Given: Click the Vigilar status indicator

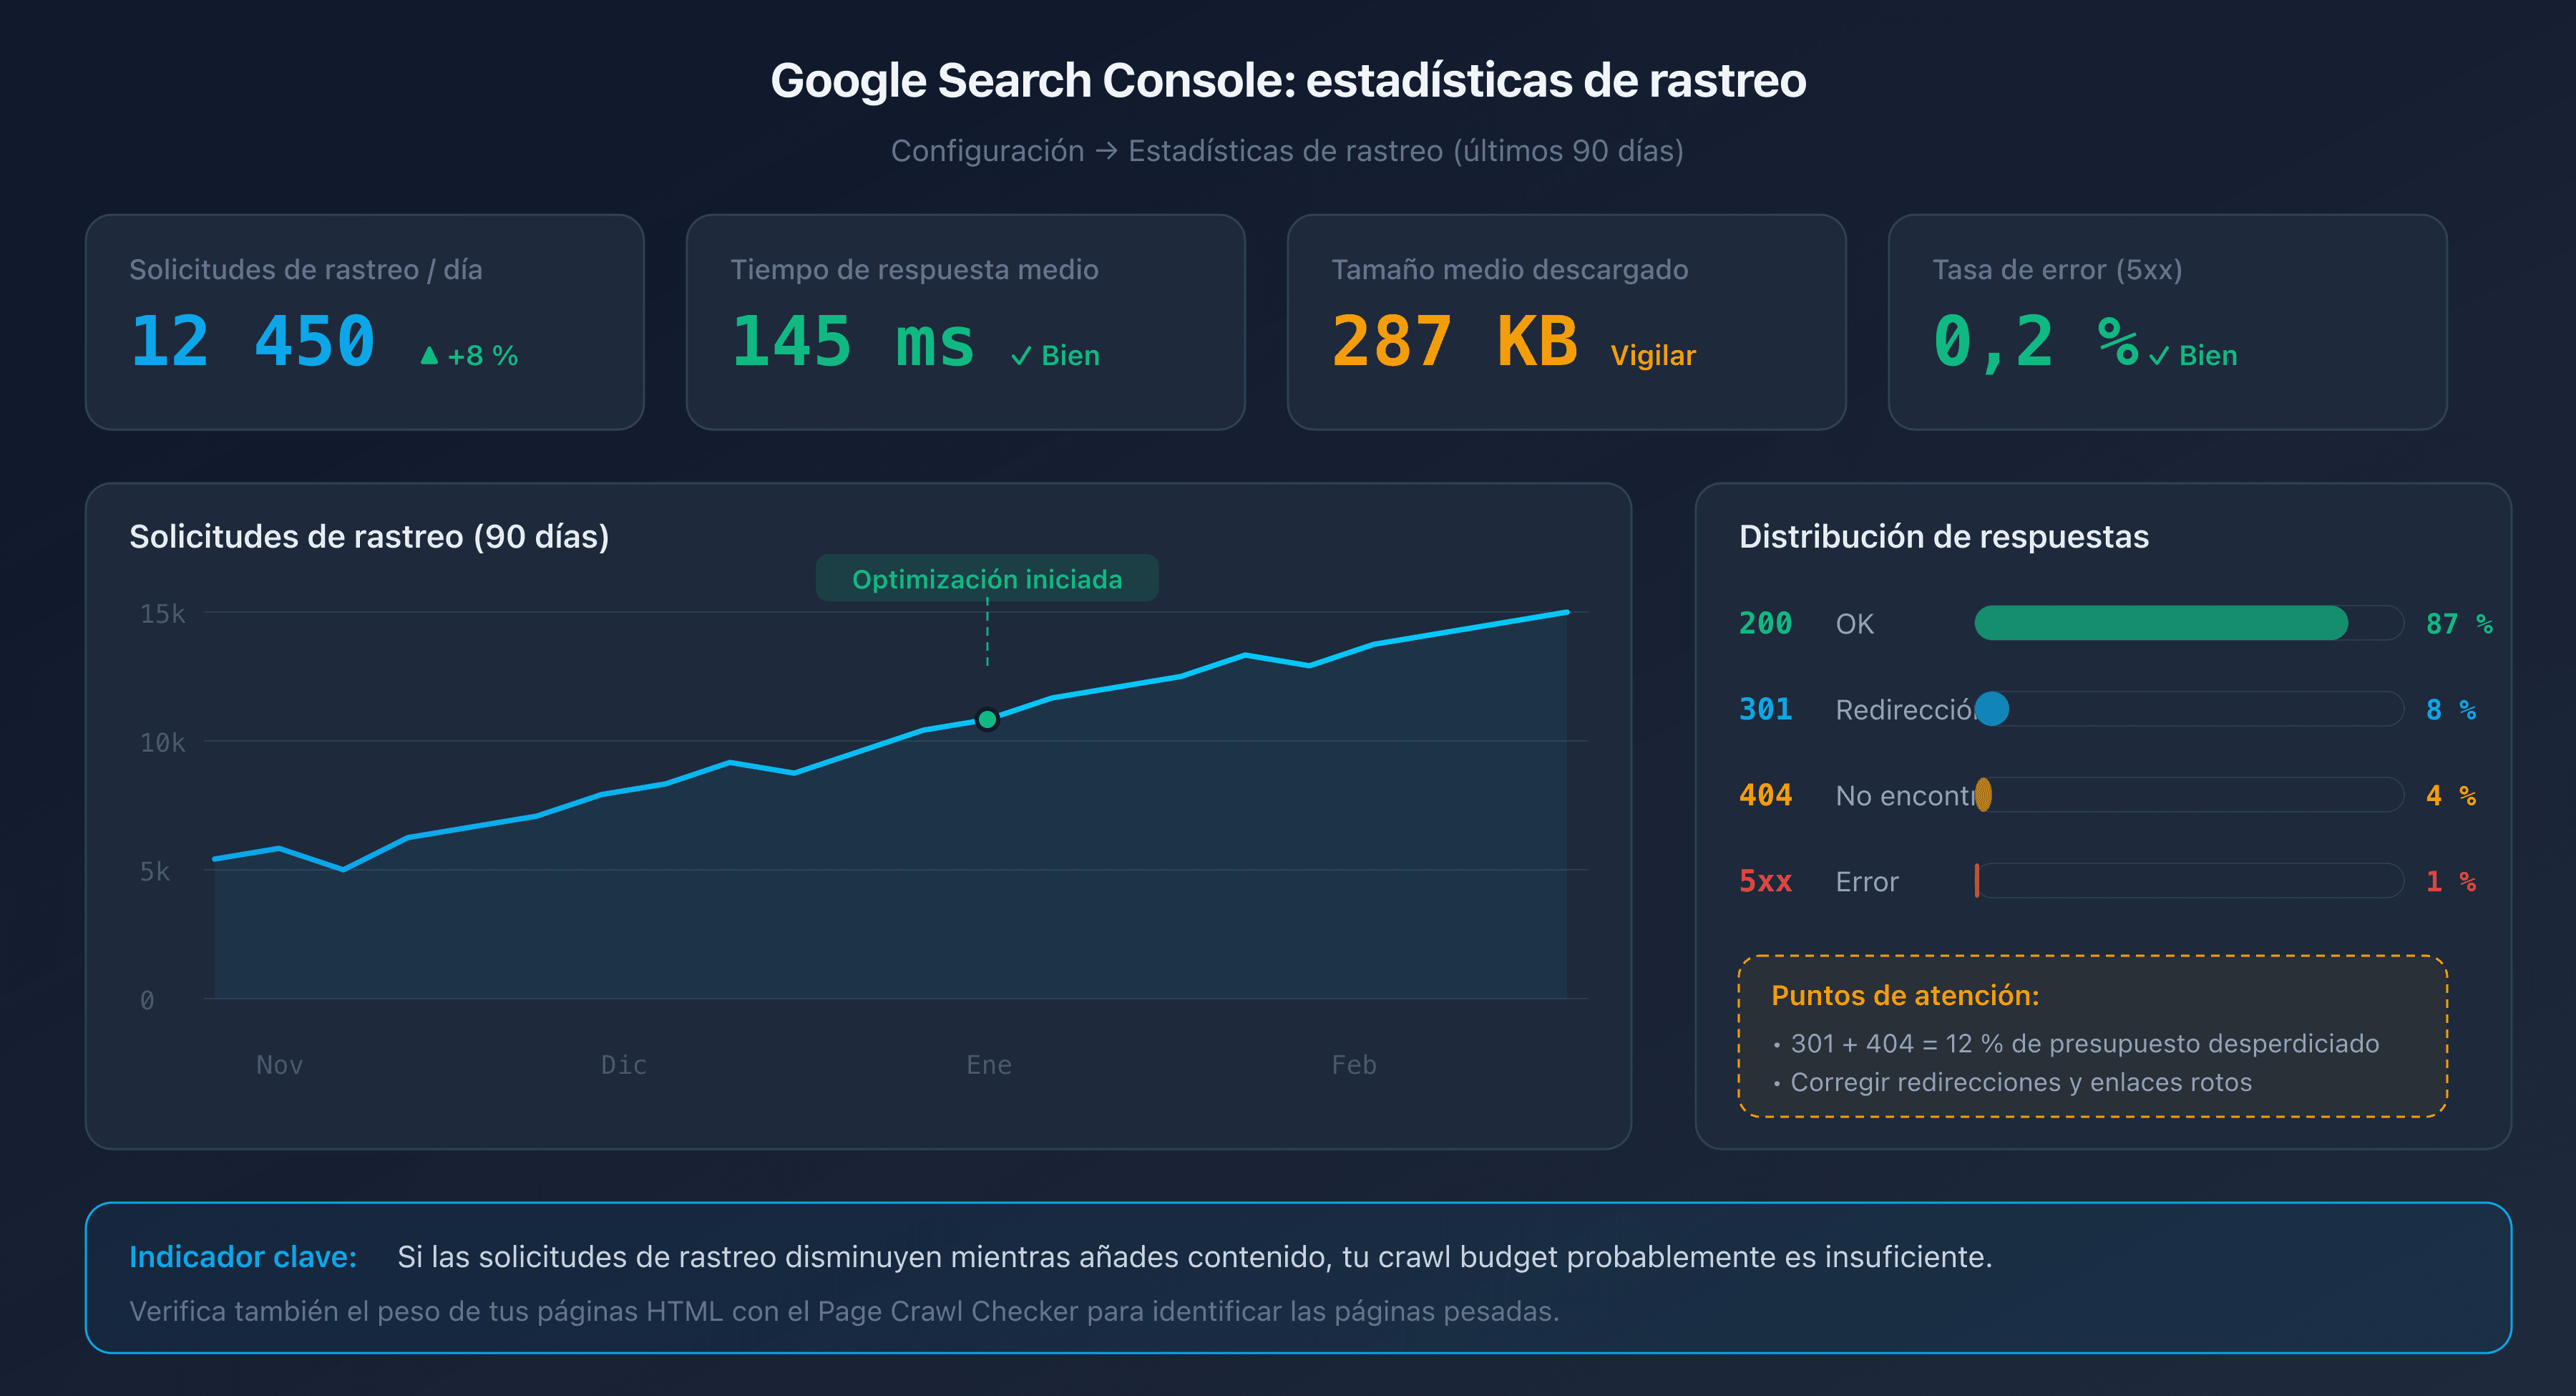Looking at the screenshot, I should (x=1652, y=355).
